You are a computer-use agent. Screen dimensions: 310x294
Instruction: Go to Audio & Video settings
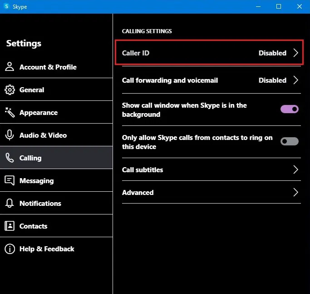coord(56,135)
